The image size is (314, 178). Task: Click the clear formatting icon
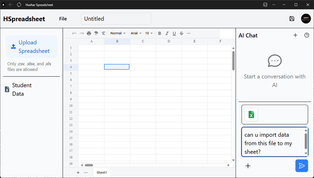point(103,33)
